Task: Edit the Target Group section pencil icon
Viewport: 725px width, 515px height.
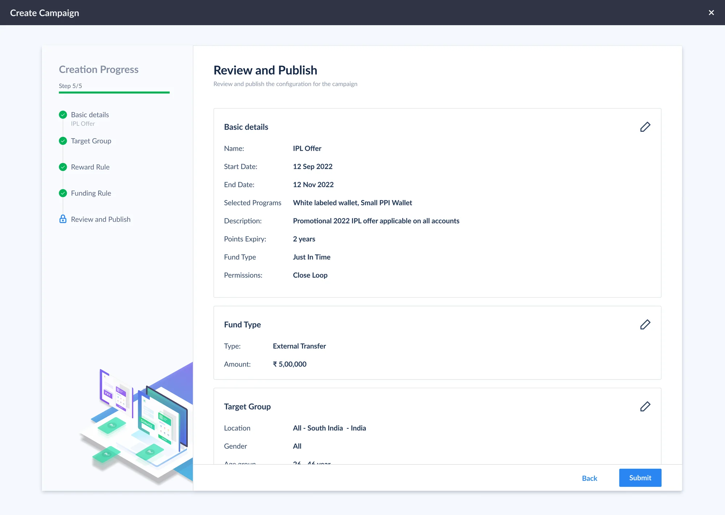Action: 645,406
